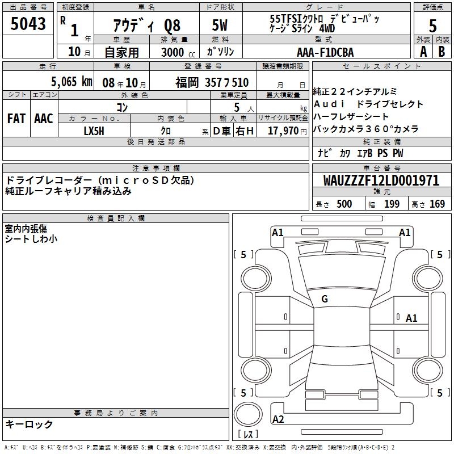Image resolution: width=454 pixels, height=454 pixels.
Task: Click the top-left A1 damage mark
Action: point(278,232)
